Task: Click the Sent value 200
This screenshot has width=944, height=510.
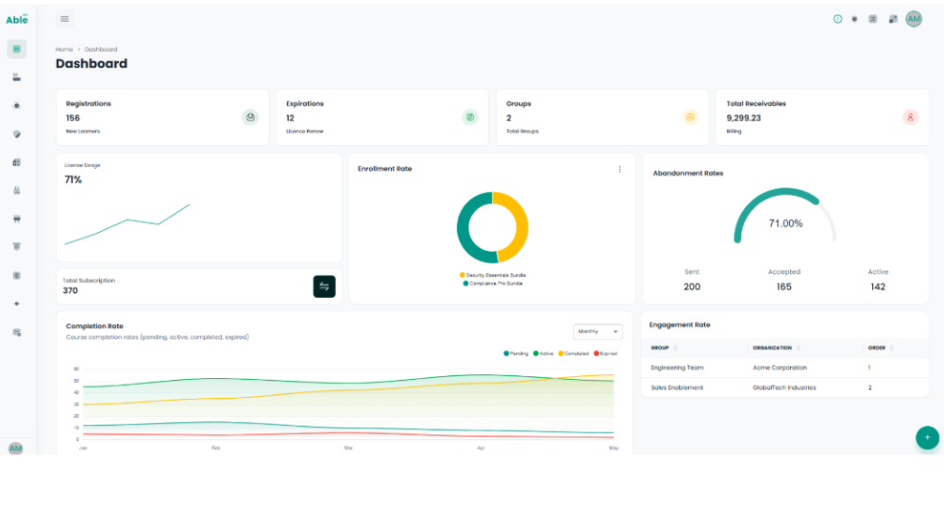Action: [x=692, y=287]
